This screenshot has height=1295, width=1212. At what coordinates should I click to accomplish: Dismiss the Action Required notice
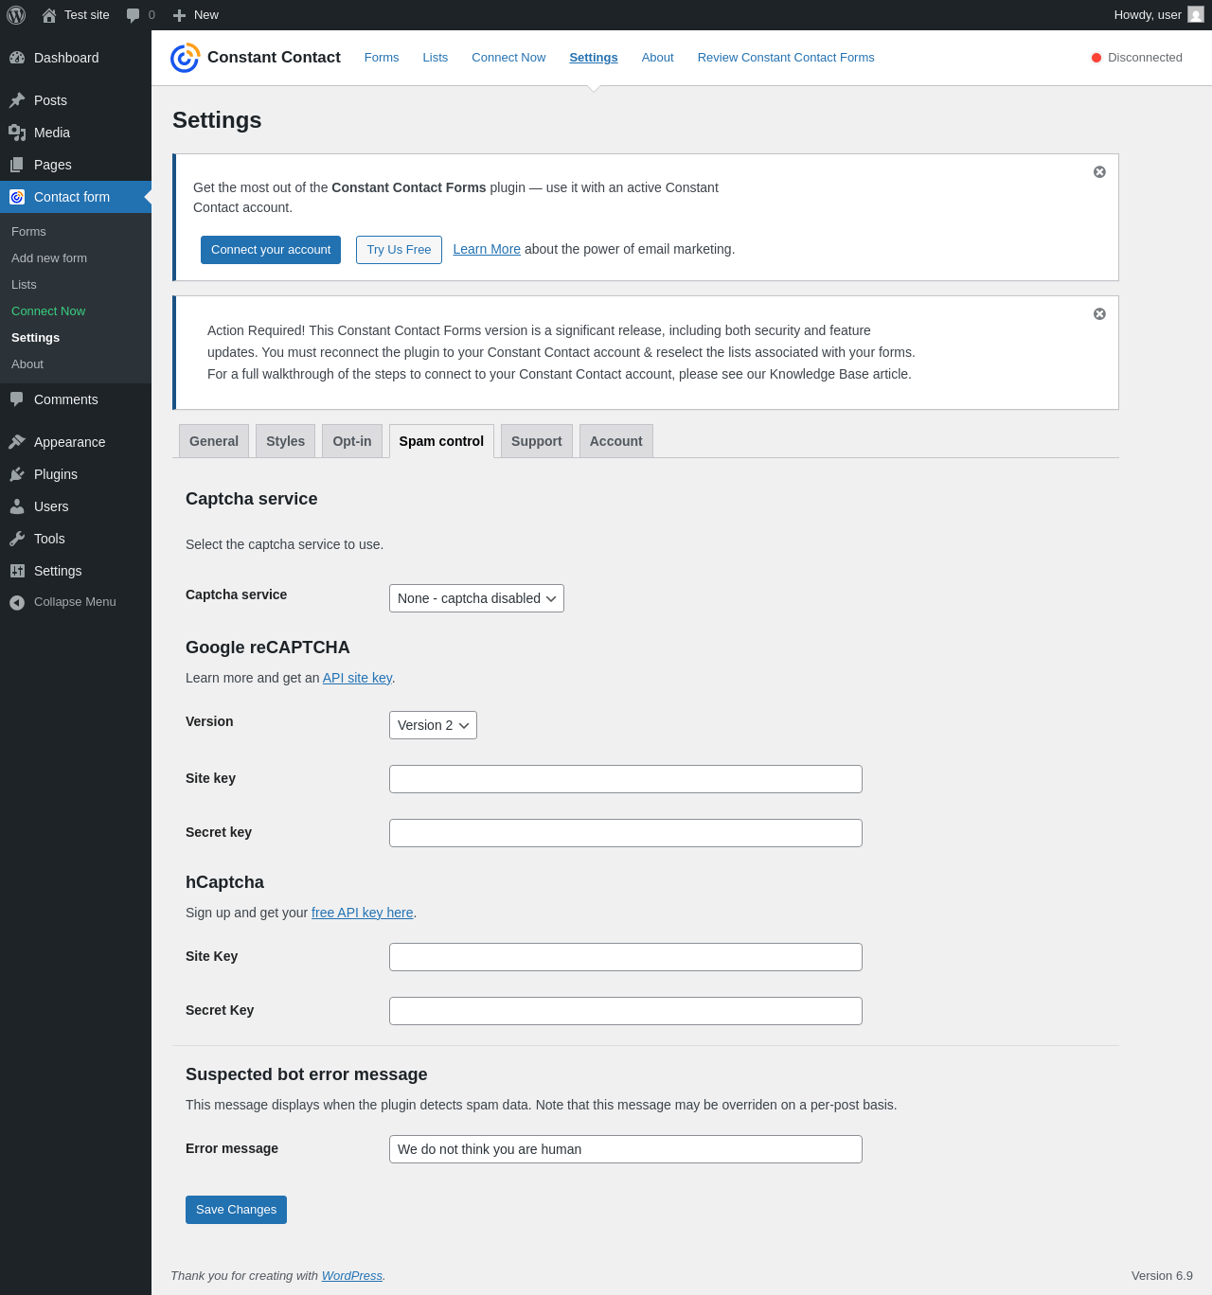pyautogui.click(x=1099, y=314)
